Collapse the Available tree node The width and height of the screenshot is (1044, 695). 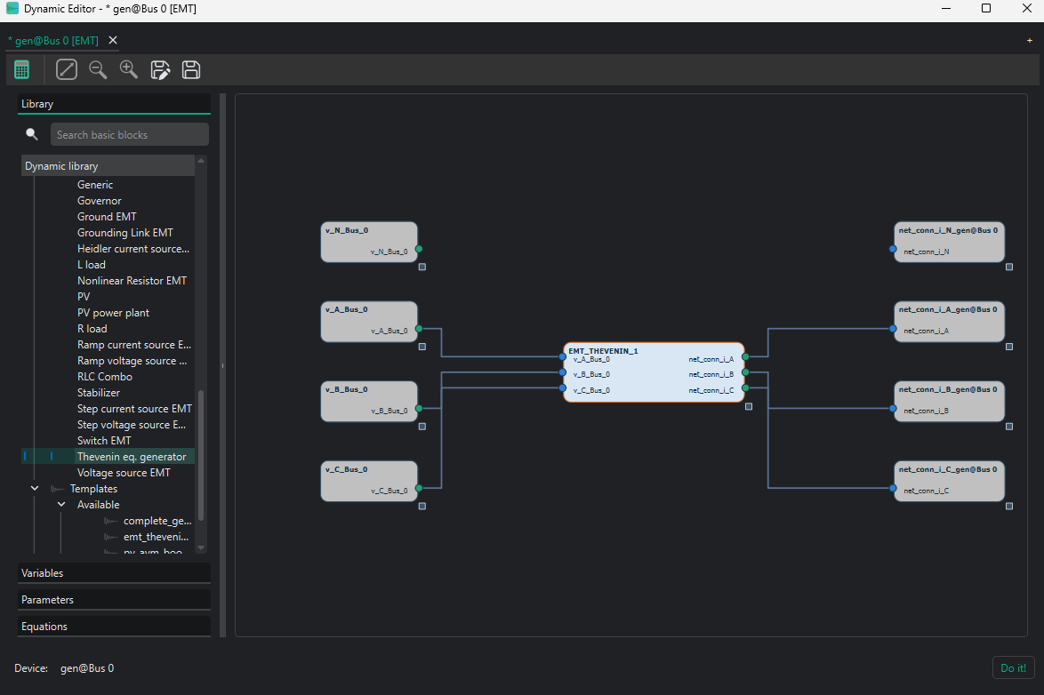pos(61,505)
